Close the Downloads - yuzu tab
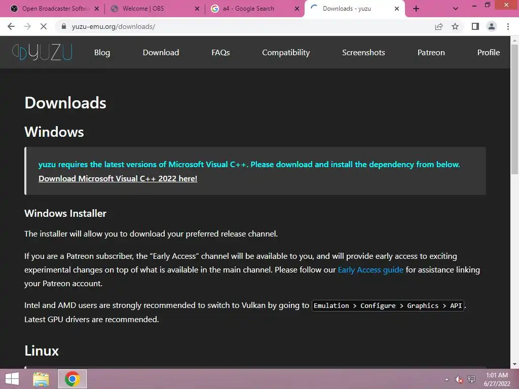Image resolution: width=519 pixels, height=389 pixels. pyautogui.click(x=397, y=9)
